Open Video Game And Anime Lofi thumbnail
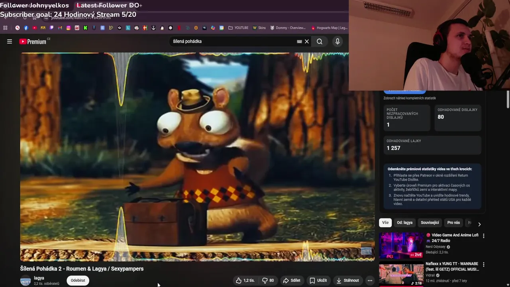 [x=401, y=246]
